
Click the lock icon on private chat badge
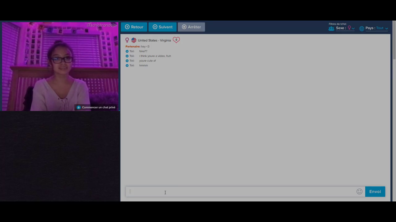coord(79,107)
